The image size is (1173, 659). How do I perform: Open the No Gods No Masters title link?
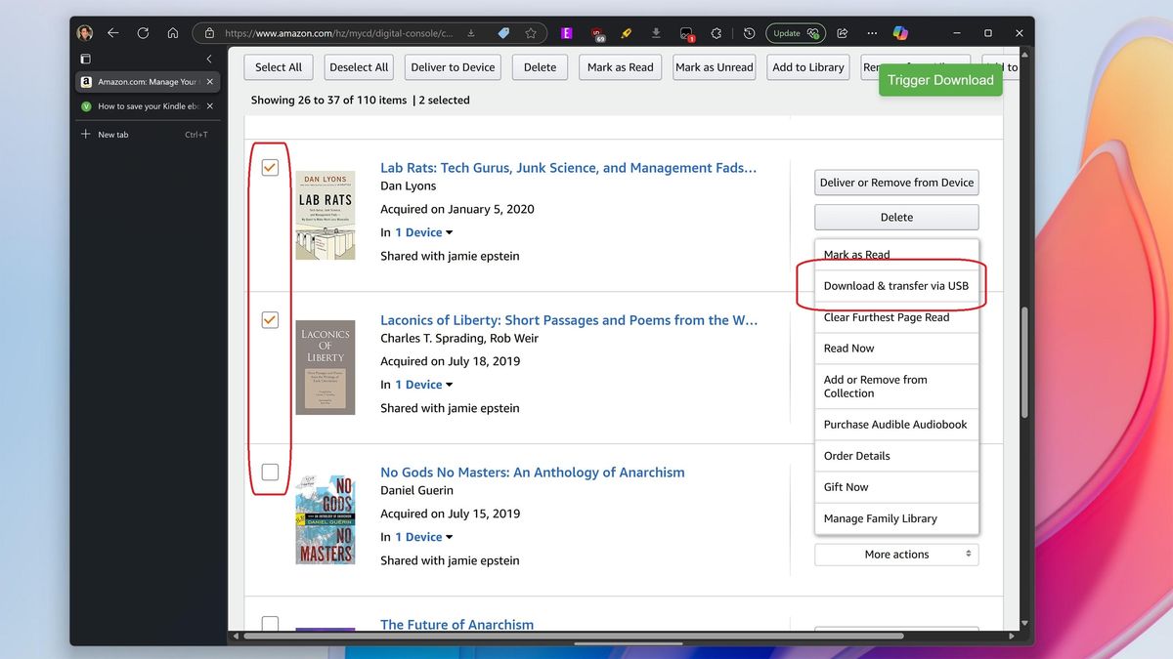[533, 473]
